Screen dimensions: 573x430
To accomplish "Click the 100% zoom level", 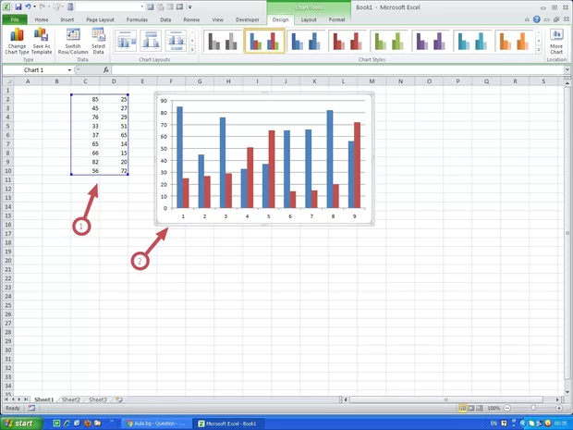I will coord(494,408).
